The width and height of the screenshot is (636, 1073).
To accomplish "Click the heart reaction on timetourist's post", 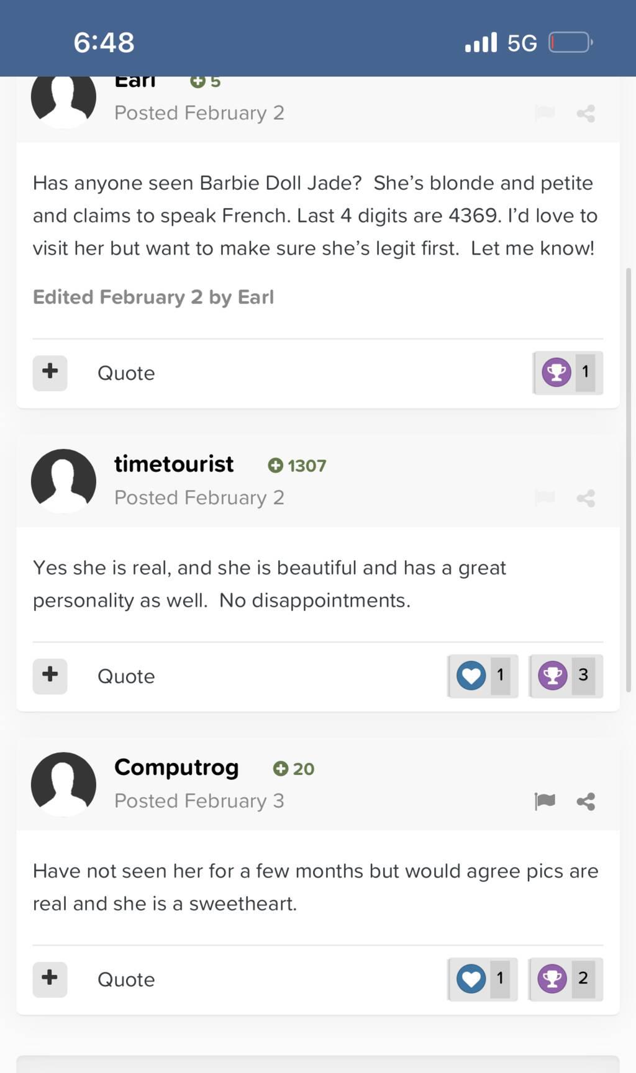I will point(471,676).
